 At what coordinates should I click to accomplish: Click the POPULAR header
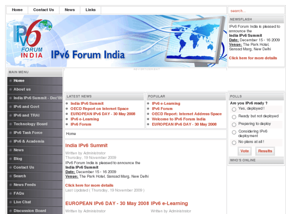[x=186, y=96]
